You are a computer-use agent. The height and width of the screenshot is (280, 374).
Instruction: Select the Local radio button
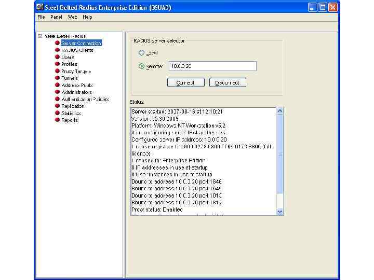tap(141, 52)
